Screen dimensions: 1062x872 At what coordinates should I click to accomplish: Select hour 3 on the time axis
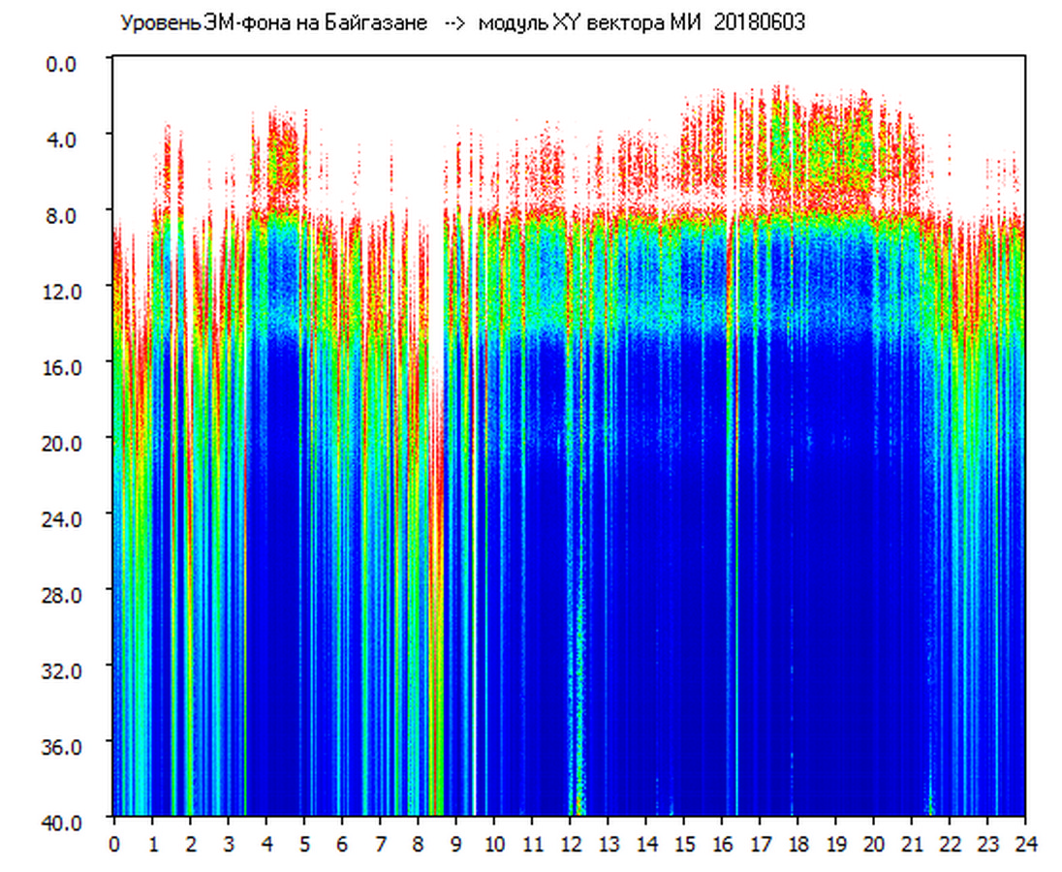point(228,844)
